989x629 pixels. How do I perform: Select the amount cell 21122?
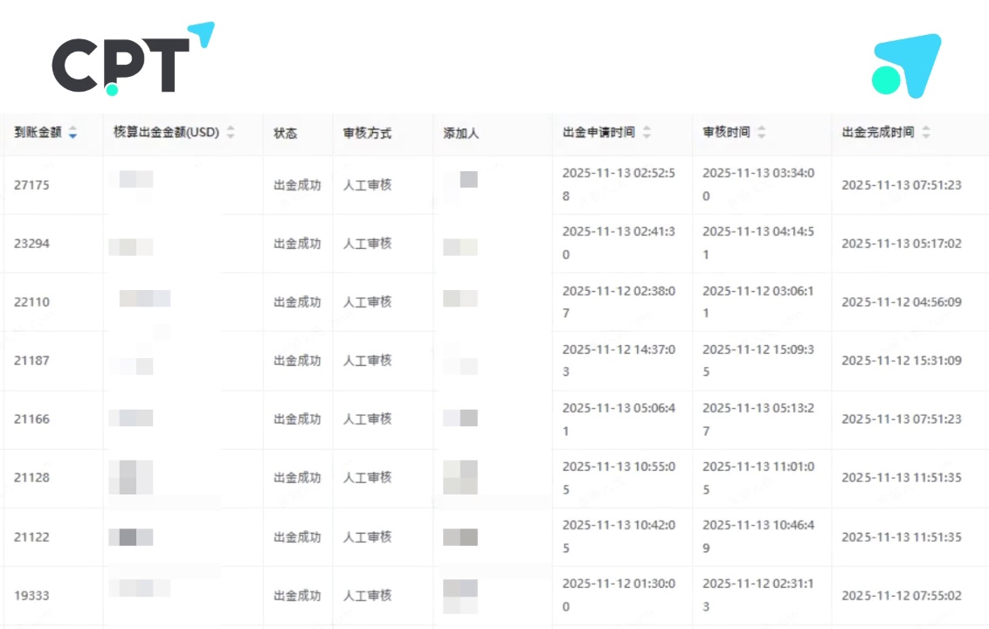[x=31, y=537]
